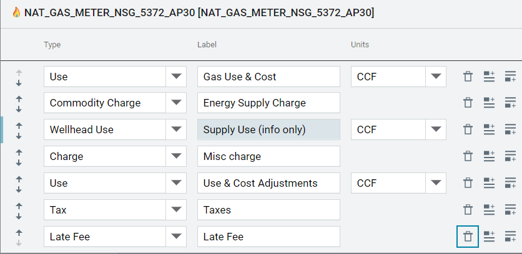This screenshot has height=254, width=522.
Task: Add a row above the Energy Supply Charge row
Action: [x=489, y=103]
